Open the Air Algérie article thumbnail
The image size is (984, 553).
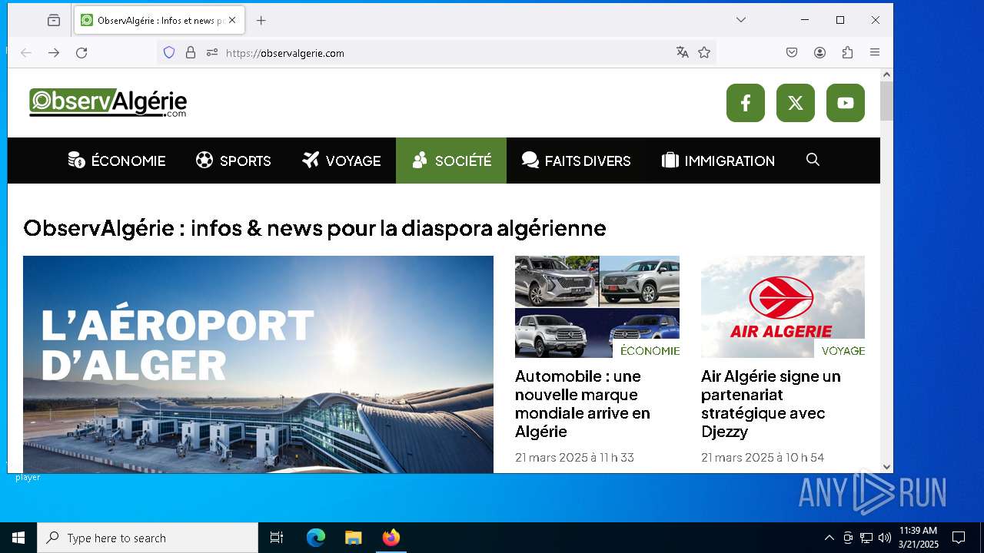coord(783,306)
